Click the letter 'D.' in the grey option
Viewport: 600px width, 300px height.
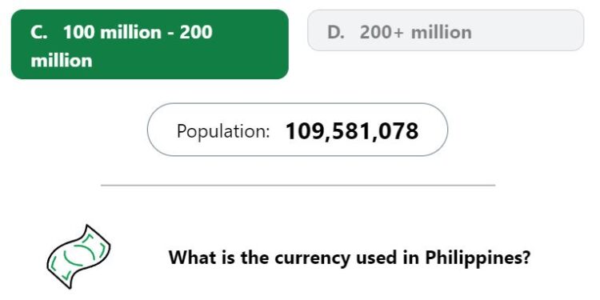click(336, 32)
